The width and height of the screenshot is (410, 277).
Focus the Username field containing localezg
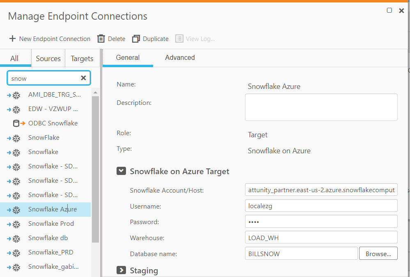click(321, 206)
